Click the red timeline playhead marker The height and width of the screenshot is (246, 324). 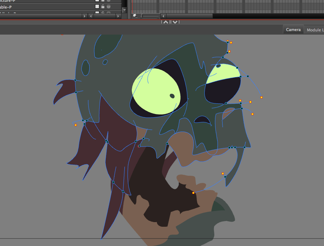(132, 7)
